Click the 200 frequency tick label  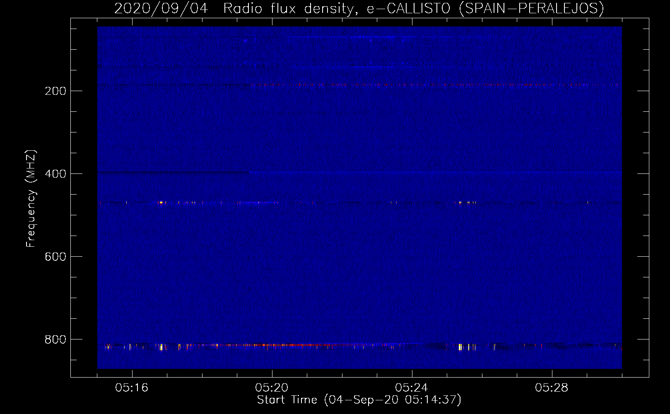(55, 91)
